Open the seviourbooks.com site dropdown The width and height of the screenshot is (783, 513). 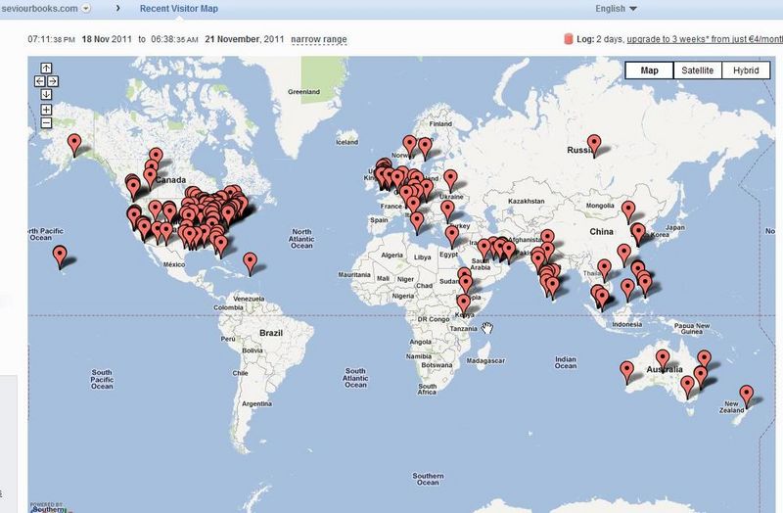pyautogui.click(x=86, y=9)
